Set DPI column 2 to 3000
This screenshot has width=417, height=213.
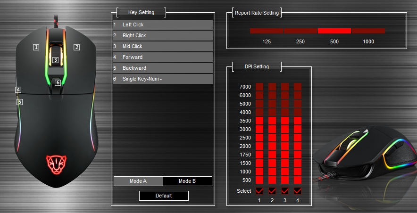click(x=272, y=129)
